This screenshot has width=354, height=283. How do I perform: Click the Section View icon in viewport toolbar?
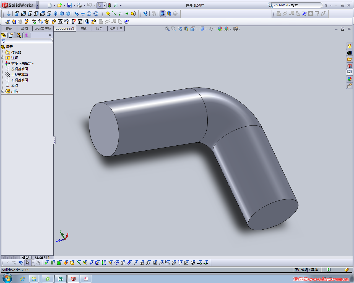point(186,29)
